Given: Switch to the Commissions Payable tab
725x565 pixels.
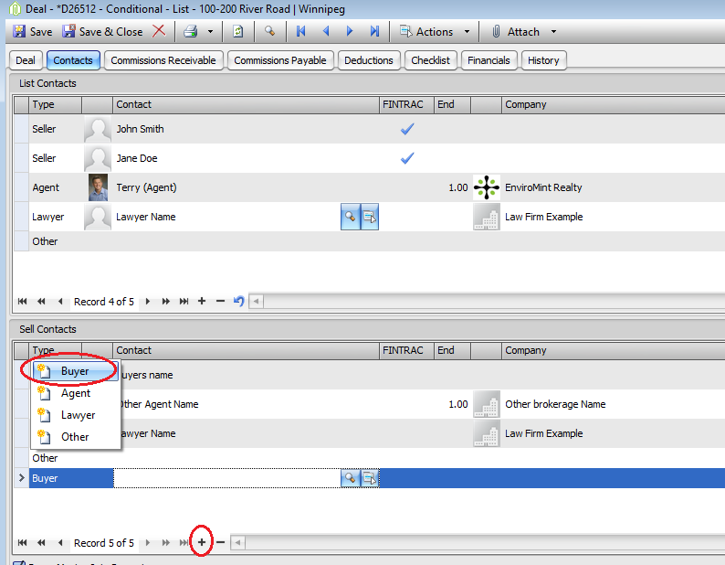Looking at the screenshot, I should pos(280,60).
